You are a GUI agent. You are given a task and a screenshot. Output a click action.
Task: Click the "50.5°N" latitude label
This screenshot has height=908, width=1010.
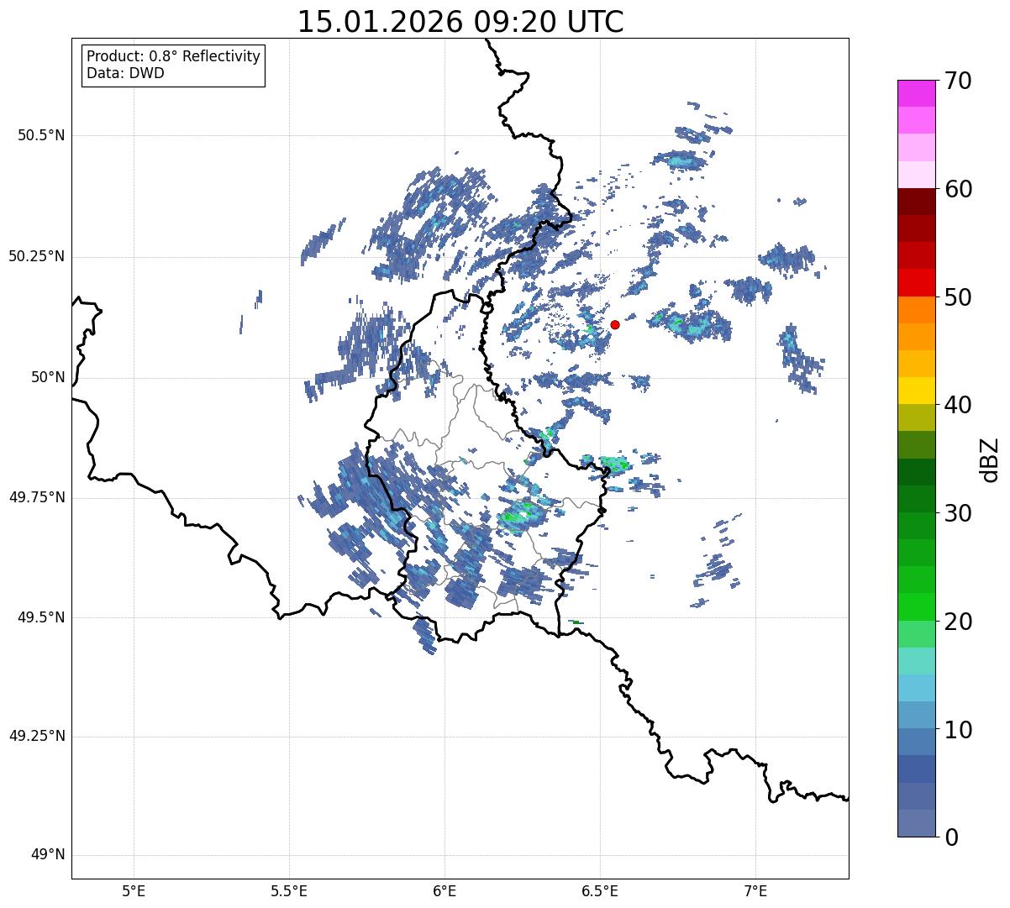[x=41, y=135]
